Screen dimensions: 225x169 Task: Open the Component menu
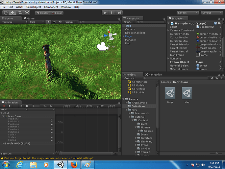51,7
